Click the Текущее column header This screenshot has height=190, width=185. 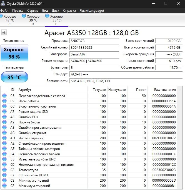coord(97,90)
